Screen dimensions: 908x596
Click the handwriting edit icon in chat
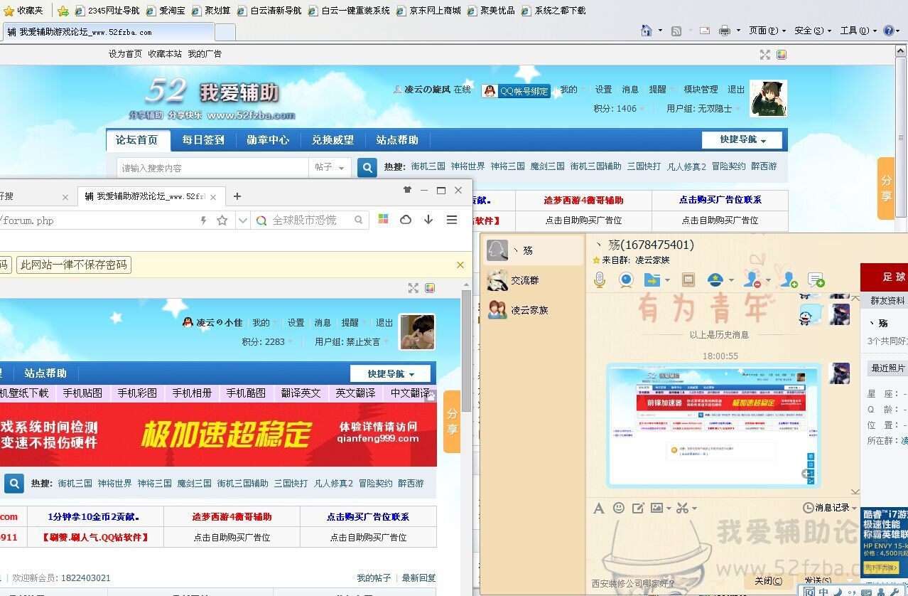click(638, 508)
